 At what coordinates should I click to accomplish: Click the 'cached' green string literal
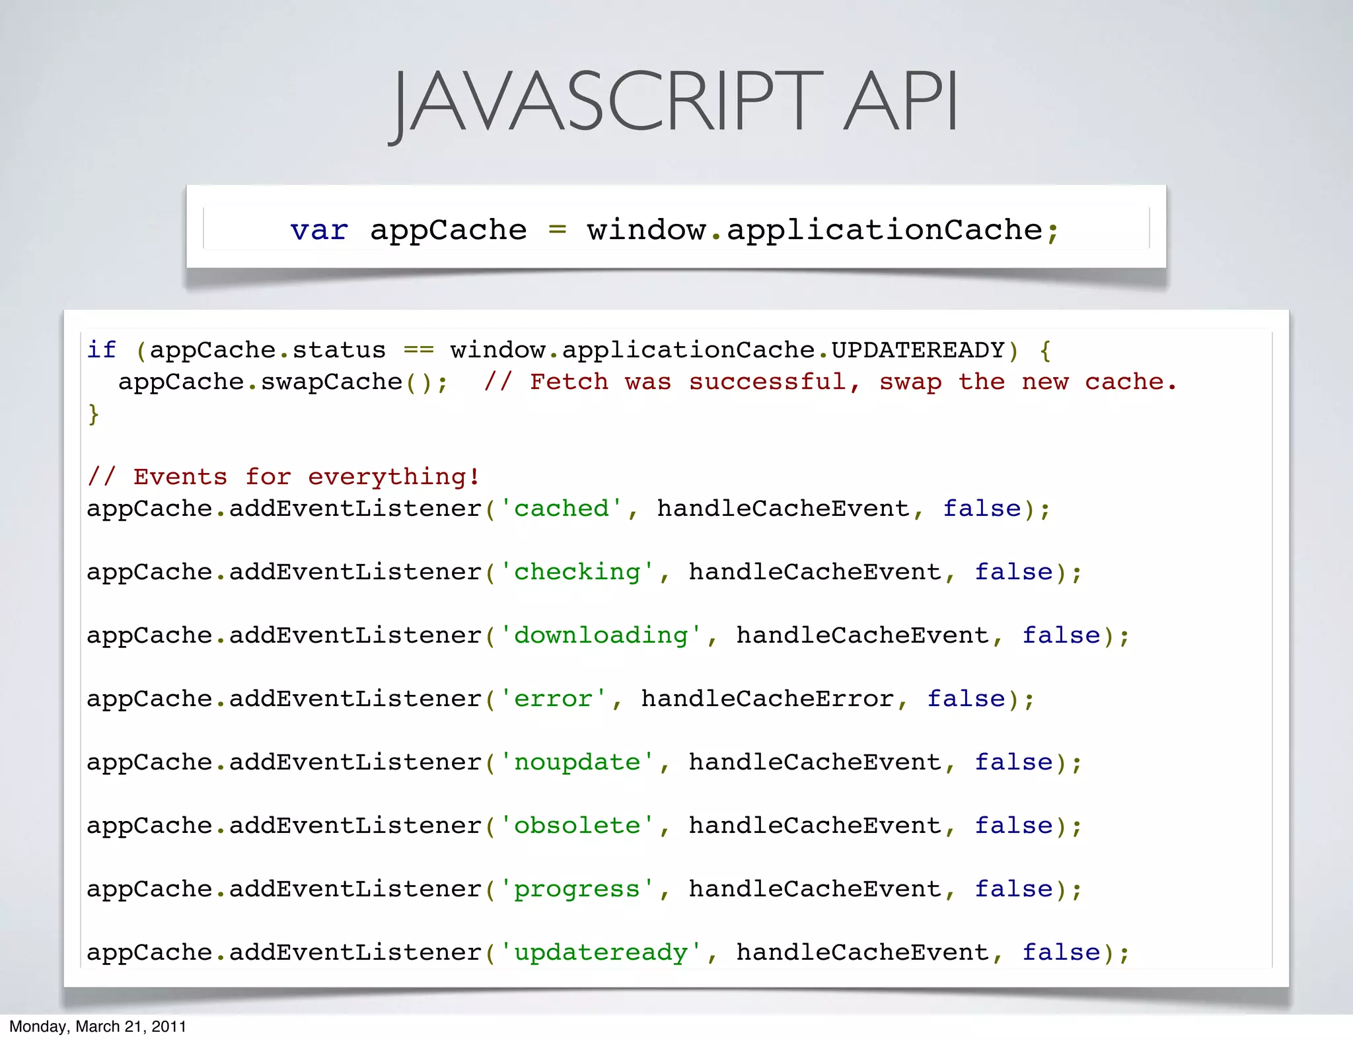point(562,509)
